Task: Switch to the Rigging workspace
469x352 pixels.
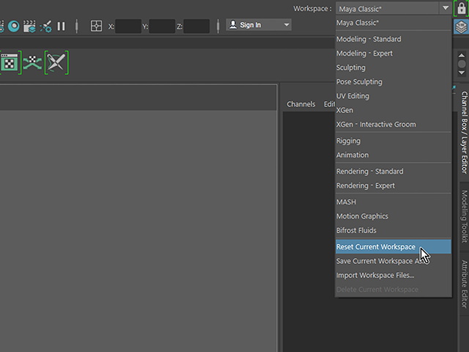Action: [x=394, y=141]
